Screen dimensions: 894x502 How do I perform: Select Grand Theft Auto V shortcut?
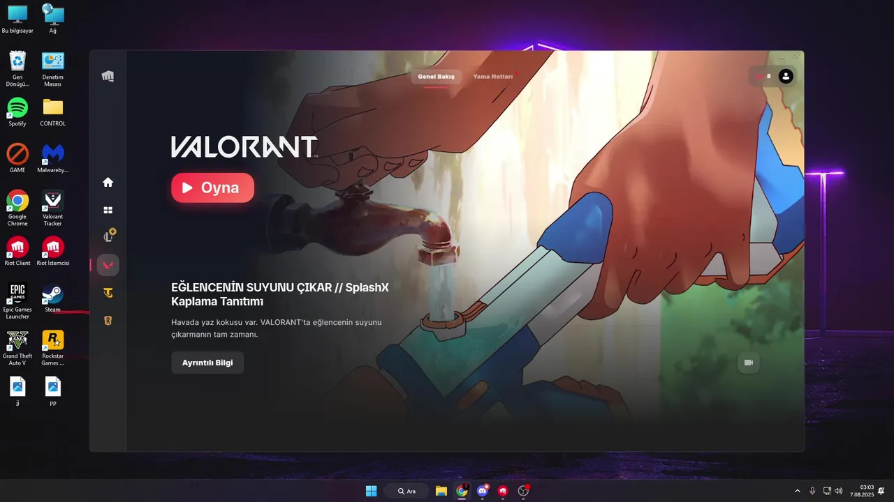[x=17, y=348]
